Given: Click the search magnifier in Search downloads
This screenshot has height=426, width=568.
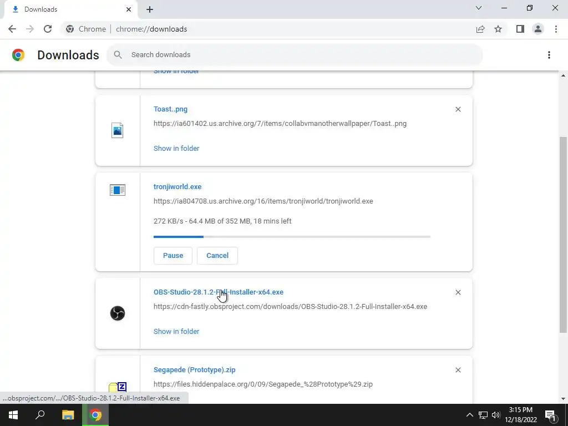Looking at the screenshot, I should coord(118,55).
